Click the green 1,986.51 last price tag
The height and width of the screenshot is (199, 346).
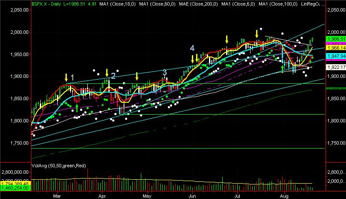click(336, 39)
